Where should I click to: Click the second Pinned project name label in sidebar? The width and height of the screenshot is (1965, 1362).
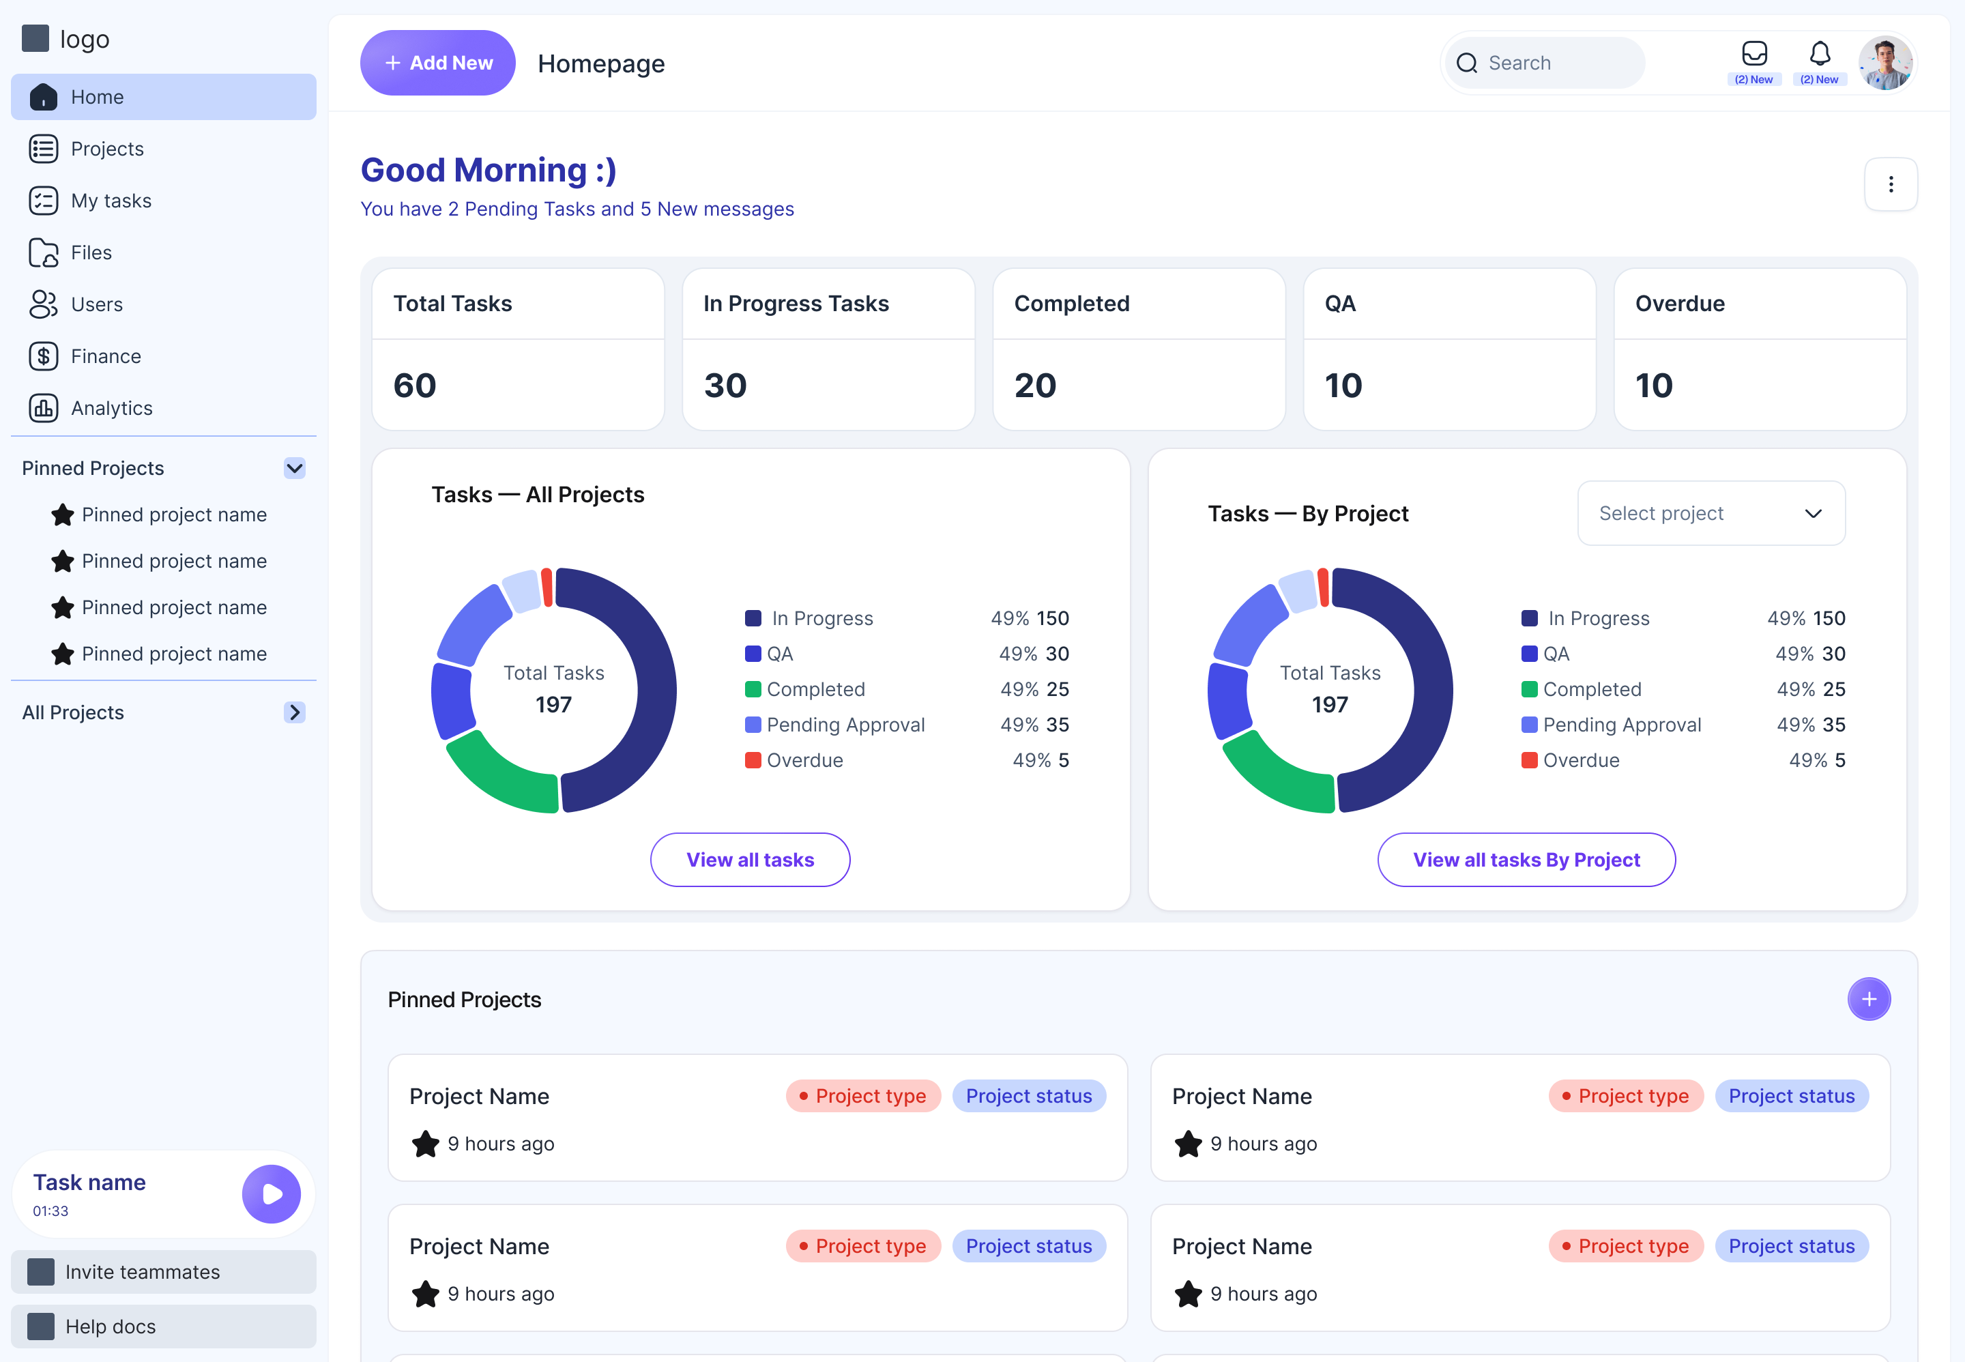pyautogui.click(x=174, y=561)
